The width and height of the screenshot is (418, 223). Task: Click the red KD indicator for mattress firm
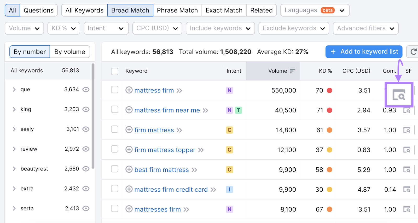(x=329, y=90)
